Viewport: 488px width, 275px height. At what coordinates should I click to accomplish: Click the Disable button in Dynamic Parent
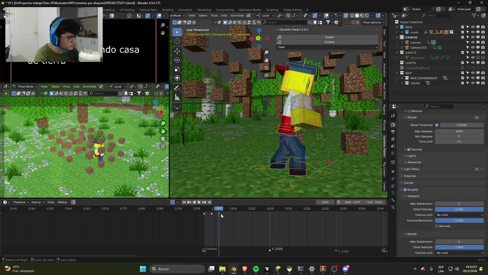(329, 42)
